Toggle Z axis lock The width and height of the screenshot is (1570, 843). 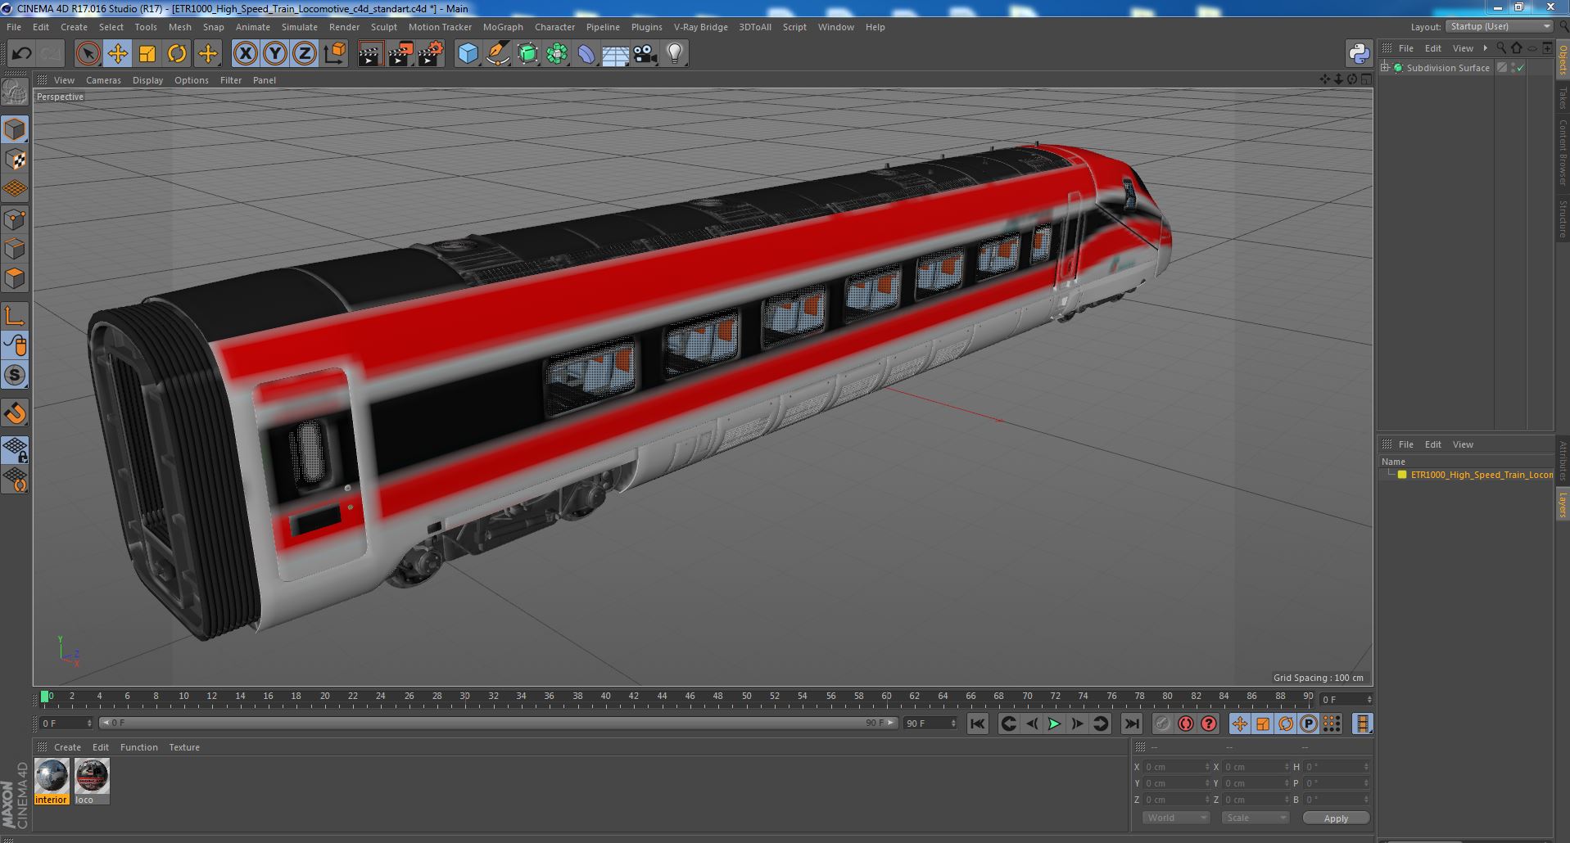pyautogui.click(x=305, y=54)
